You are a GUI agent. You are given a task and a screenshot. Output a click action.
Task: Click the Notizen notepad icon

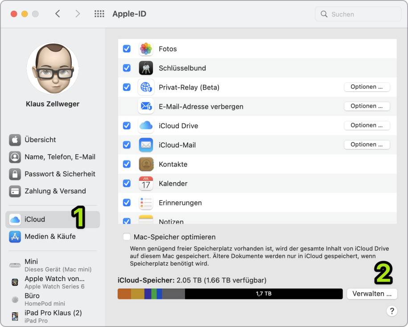pos(146,220)
